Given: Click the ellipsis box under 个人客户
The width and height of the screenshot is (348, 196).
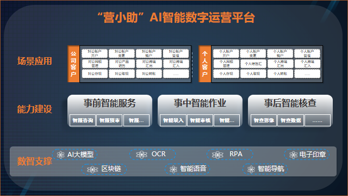Looking at the screenshot, I should 307,74.
